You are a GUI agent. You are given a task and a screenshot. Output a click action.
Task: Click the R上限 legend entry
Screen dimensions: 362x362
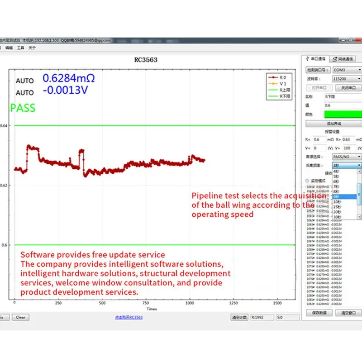(279, 90)
